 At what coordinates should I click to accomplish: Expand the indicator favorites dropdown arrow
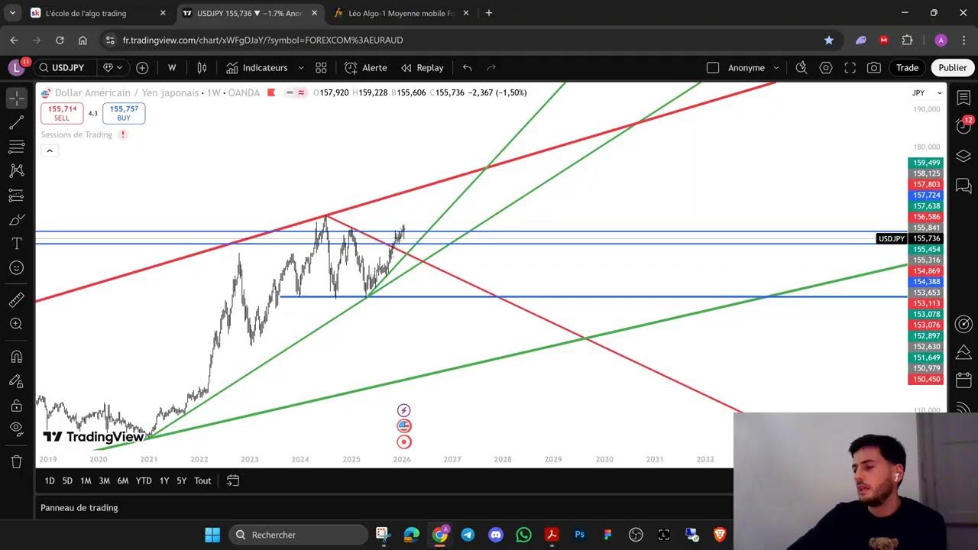point(300,68)
